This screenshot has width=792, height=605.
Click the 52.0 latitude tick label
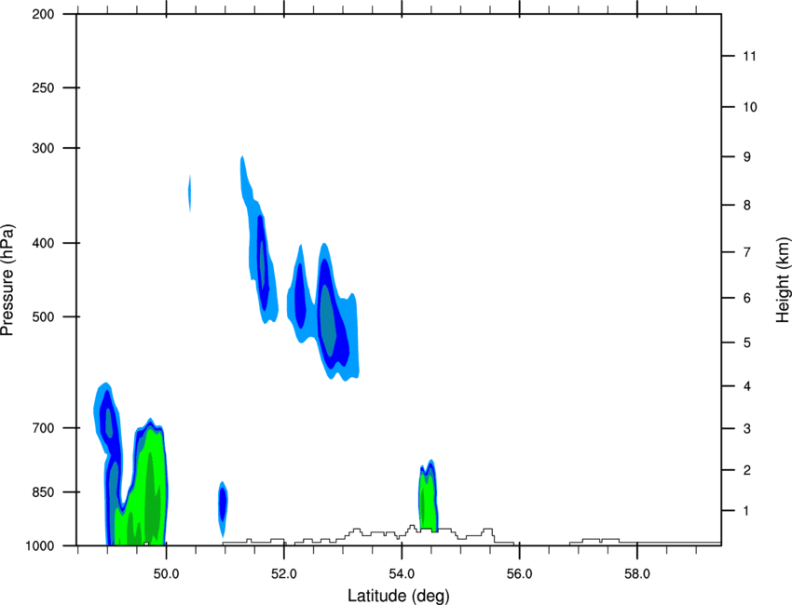coord(284,574)
